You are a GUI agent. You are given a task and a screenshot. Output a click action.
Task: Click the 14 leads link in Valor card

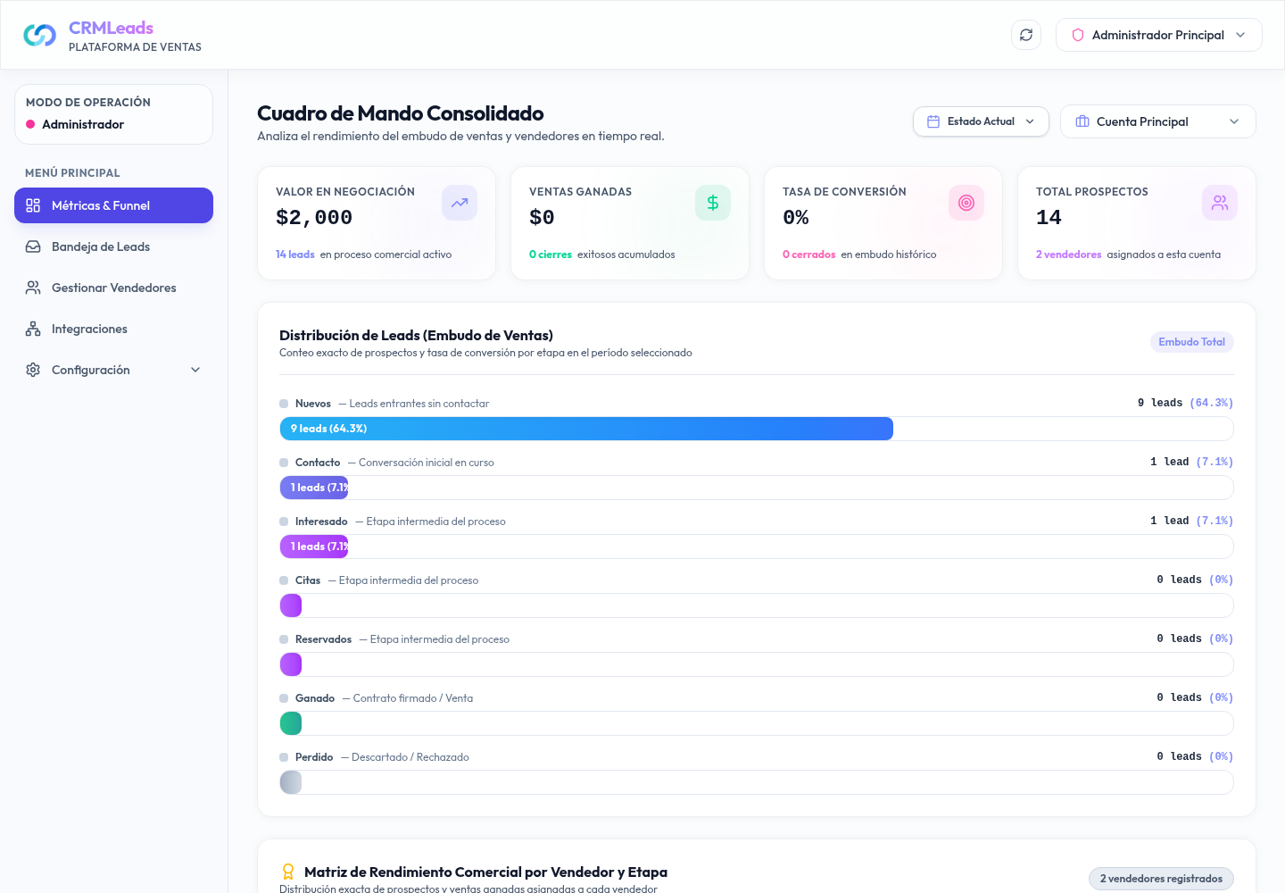point(294,255)
